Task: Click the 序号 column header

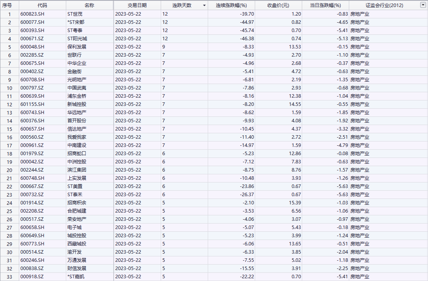Action: pos(7,5)
